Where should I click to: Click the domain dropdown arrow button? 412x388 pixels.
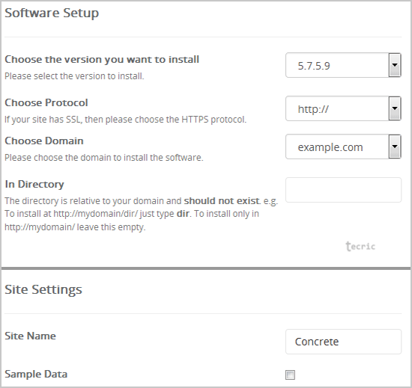(x=395, y=147)
